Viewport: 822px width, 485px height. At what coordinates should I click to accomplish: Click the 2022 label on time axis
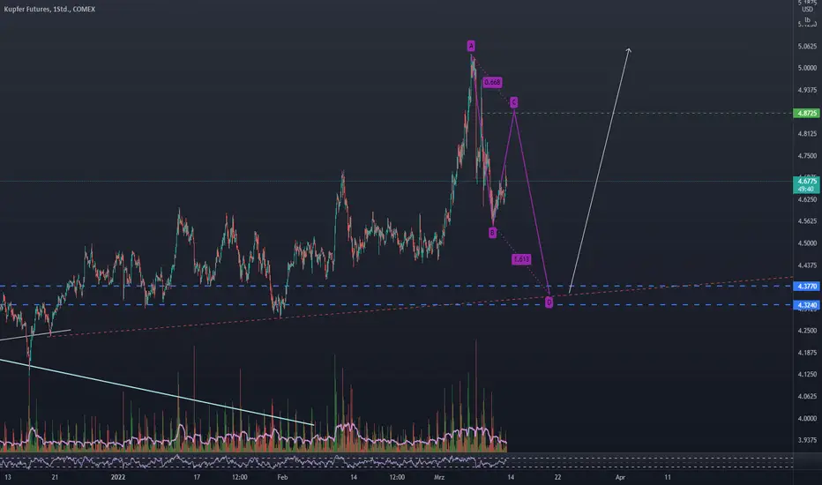[x=118, y=477]
